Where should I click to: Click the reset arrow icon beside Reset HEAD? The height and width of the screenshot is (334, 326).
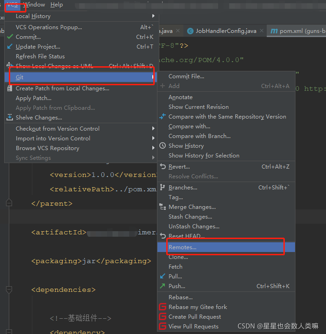click(x=163, y=236)
